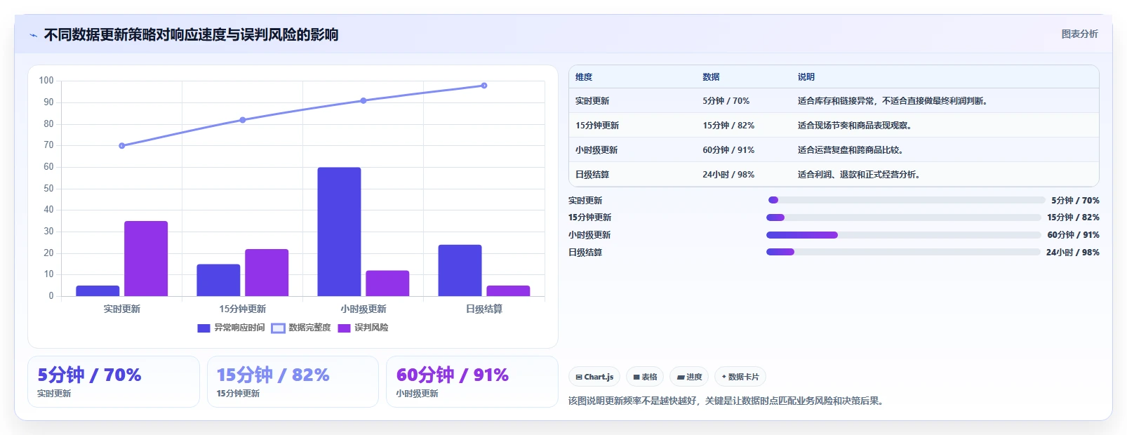Click the 15分钟更新 purple 误判风险 bar
This screenshot has height=435, width=1127.
267,272
